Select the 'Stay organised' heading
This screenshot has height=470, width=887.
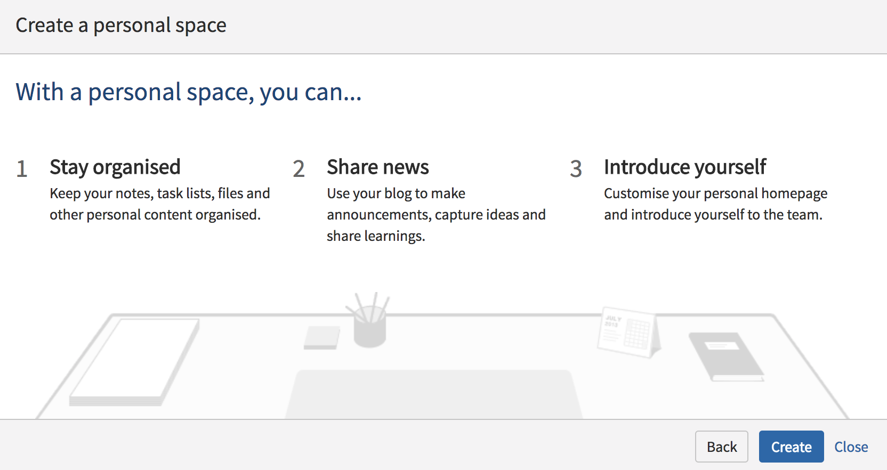(115, 167)
